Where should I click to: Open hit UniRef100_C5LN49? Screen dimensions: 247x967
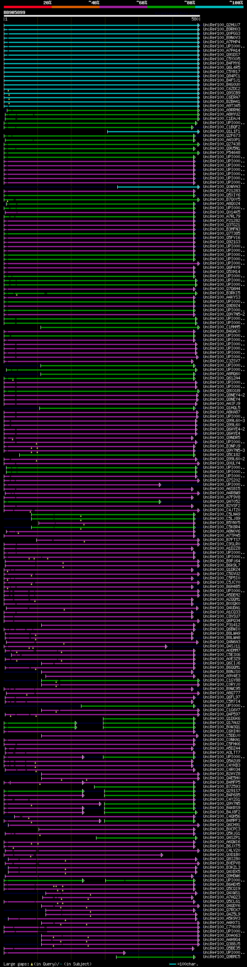point(222,514)
